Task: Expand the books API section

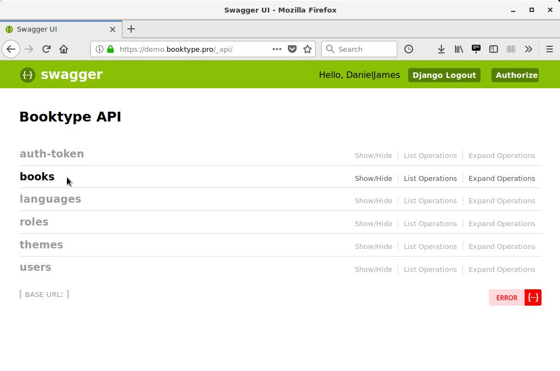Action: (x=37, y=177)
